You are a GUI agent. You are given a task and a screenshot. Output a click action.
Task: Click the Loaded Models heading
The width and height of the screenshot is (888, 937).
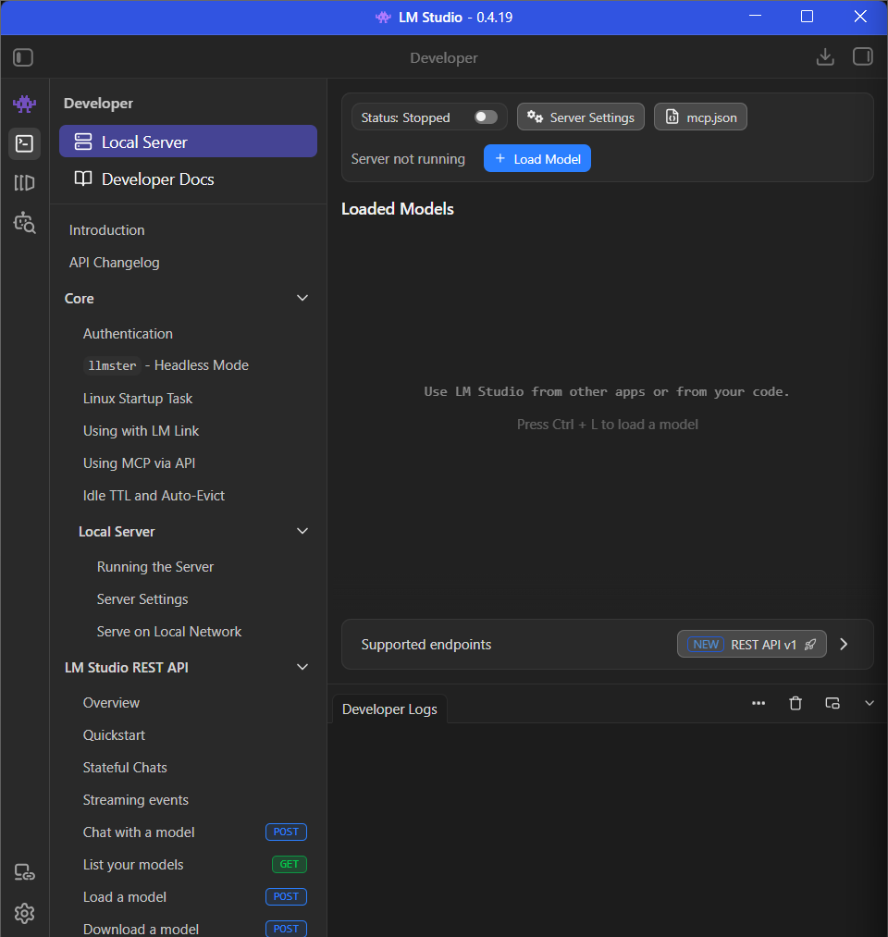point(398,208)
